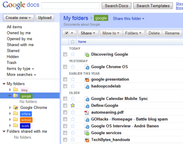
Task: Check the box for TechBytes_handouts
Action: pos(65,140)
